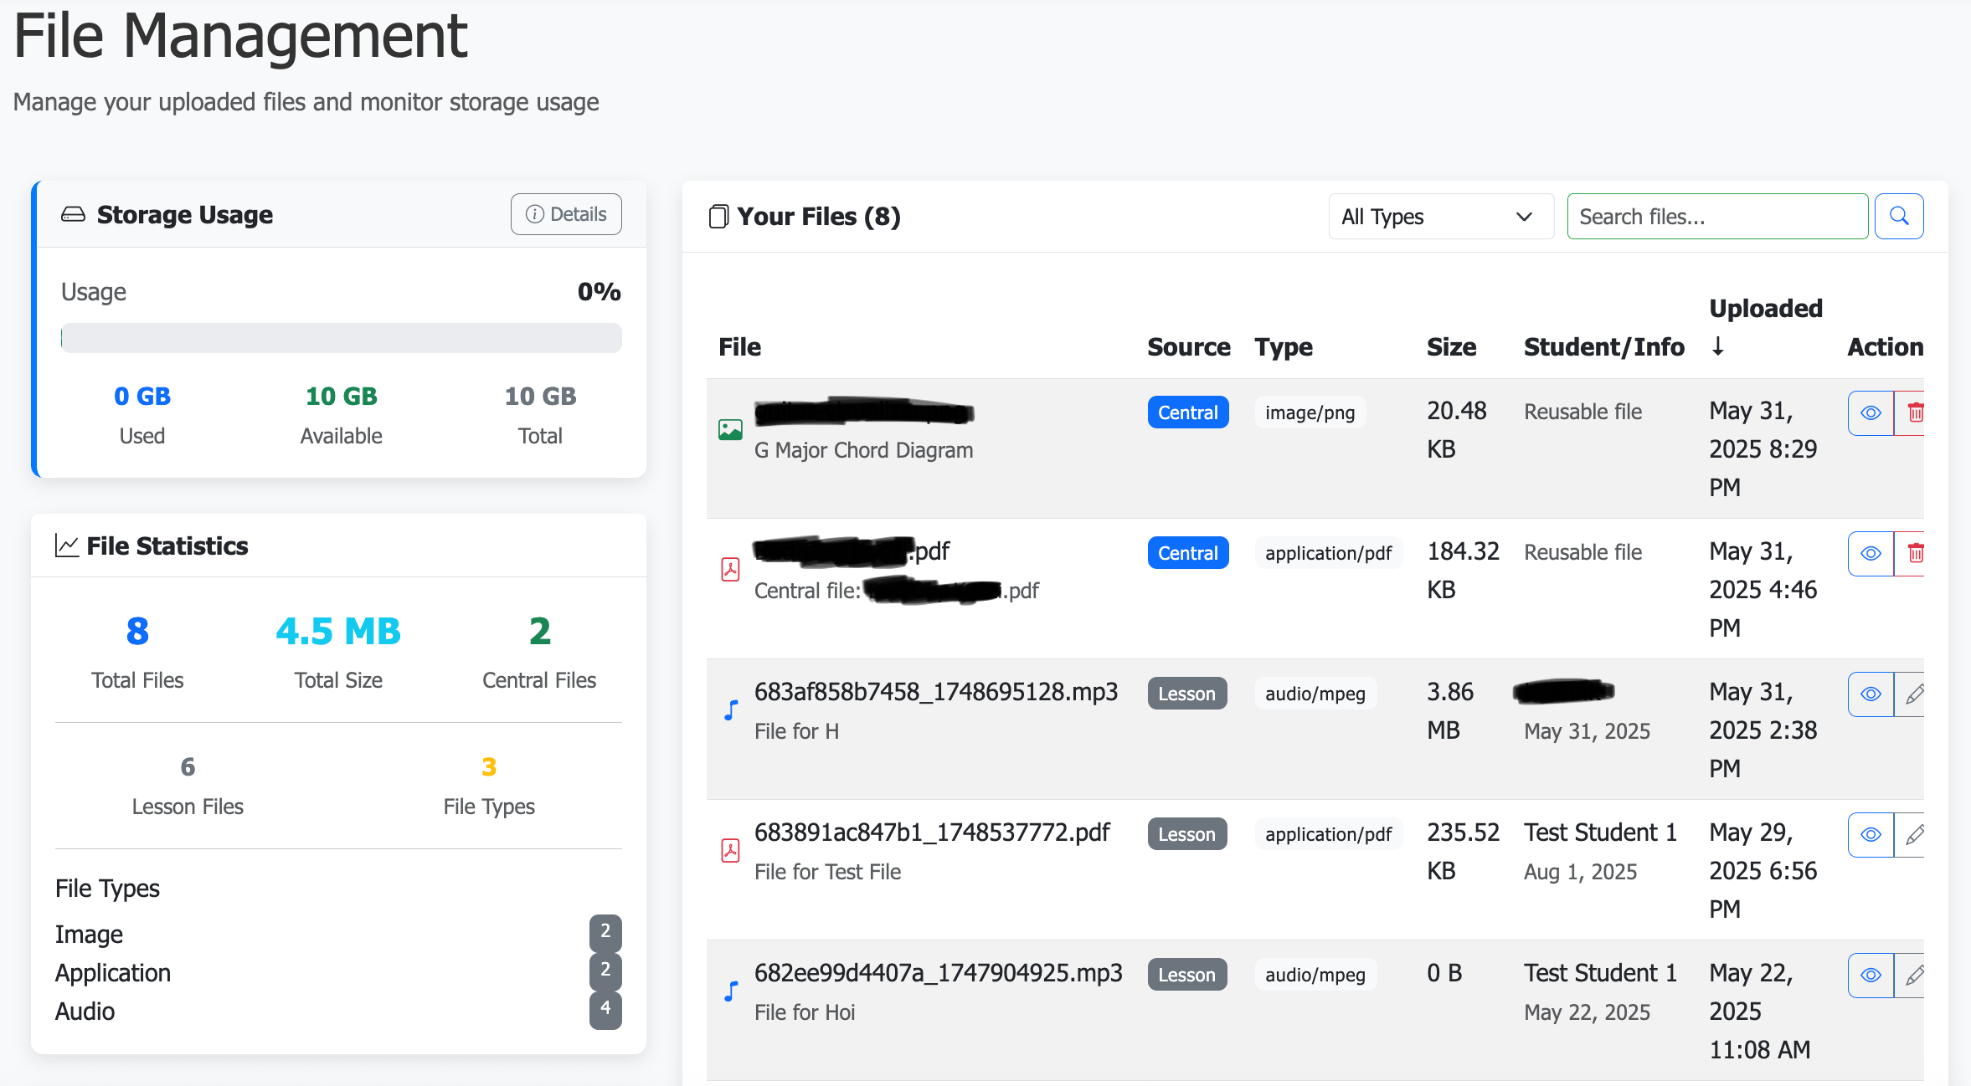
Task: Click the Type column header
Action: tap(1283, 346)
